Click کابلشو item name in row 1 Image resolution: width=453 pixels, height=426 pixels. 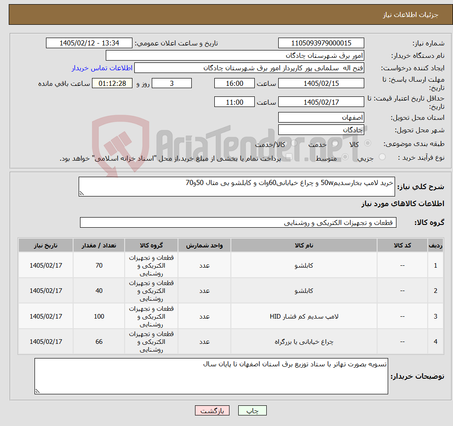(x=304, y=265)
